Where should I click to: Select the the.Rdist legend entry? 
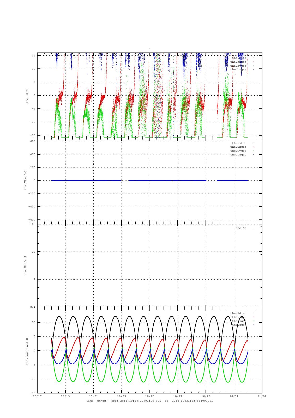[238, 313]
